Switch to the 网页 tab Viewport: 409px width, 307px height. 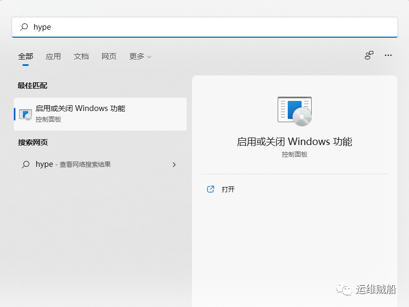[109, 56]
